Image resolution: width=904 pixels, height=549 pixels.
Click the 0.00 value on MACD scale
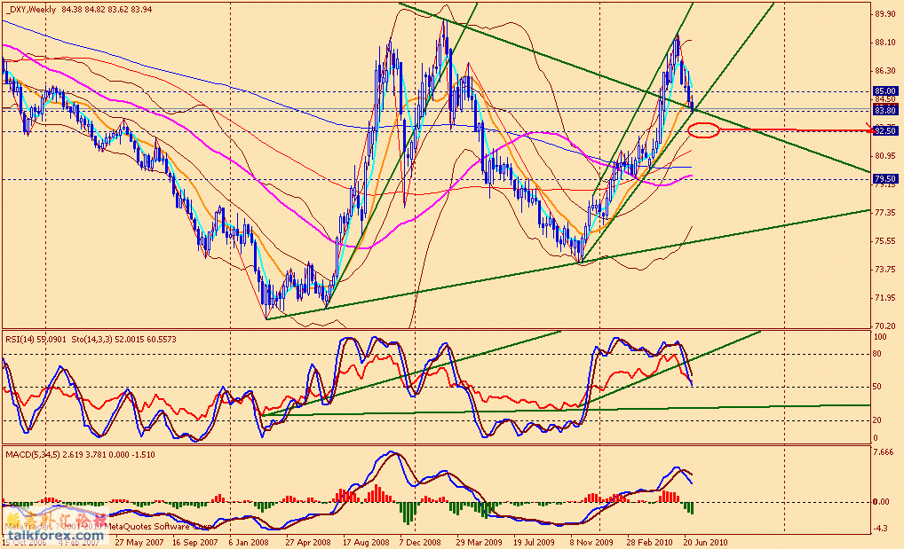click(882, 502)
